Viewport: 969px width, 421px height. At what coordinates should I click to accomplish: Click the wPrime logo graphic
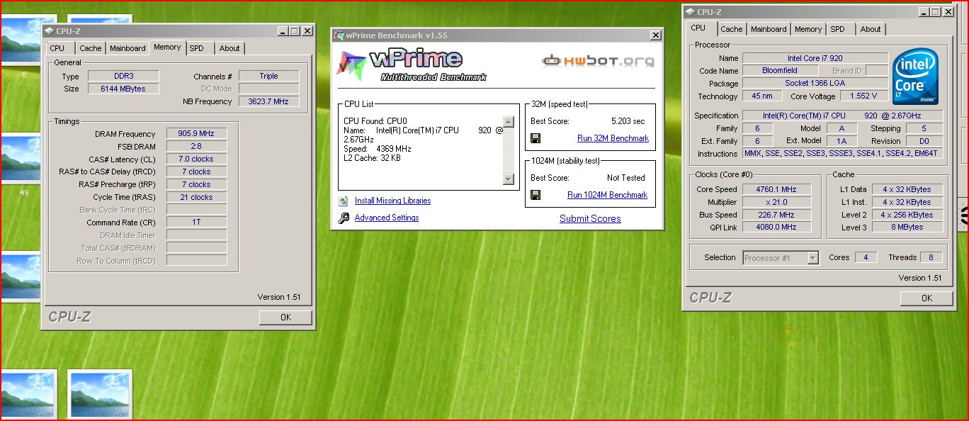tap(412, 65)
